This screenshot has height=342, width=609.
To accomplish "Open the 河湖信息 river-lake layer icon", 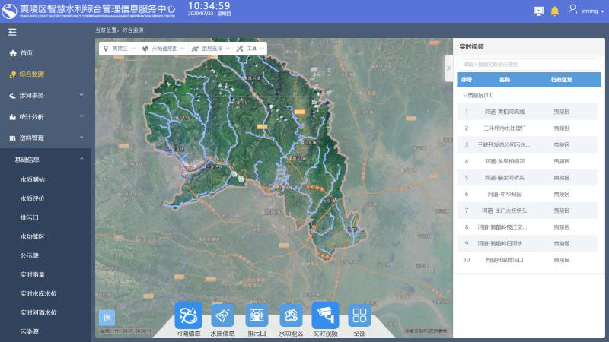I will coord(188,315).
